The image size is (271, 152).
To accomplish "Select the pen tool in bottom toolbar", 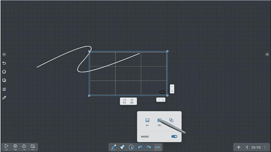I will click(113, 147).
